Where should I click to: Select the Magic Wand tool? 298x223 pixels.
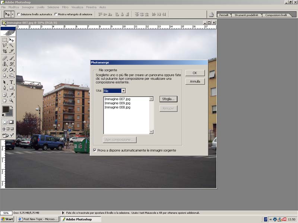click(12, 45)
